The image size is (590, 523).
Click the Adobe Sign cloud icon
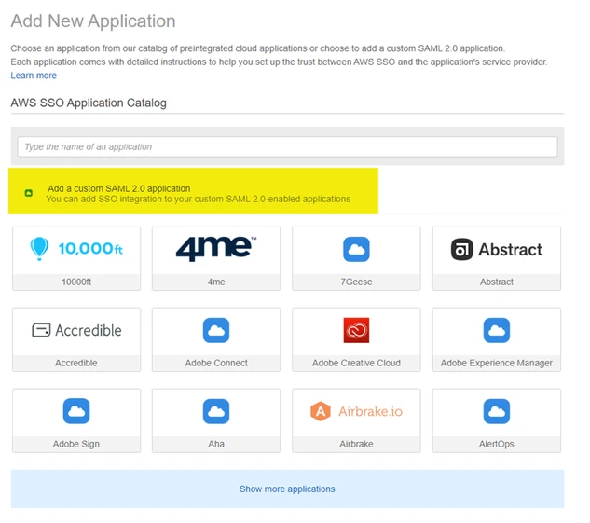(x=76, y=411)
